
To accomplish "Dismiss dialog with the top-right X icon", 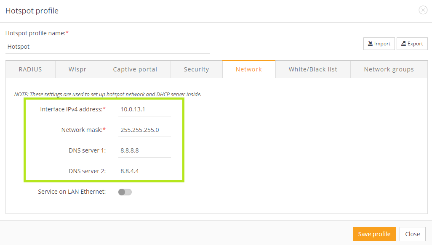I will pyautogui.click(x=423, y=11).
